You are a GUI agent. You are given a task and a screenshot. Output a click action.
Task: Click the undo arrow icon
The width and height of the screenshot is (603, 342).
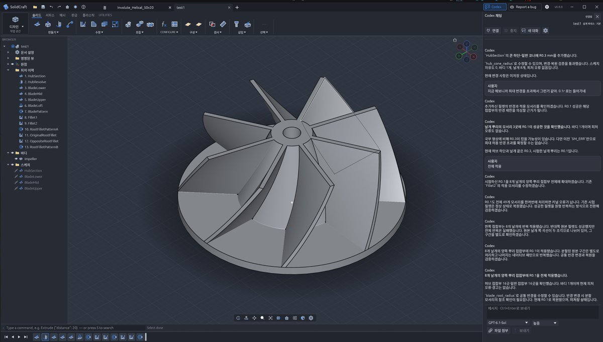coord(51,8)
